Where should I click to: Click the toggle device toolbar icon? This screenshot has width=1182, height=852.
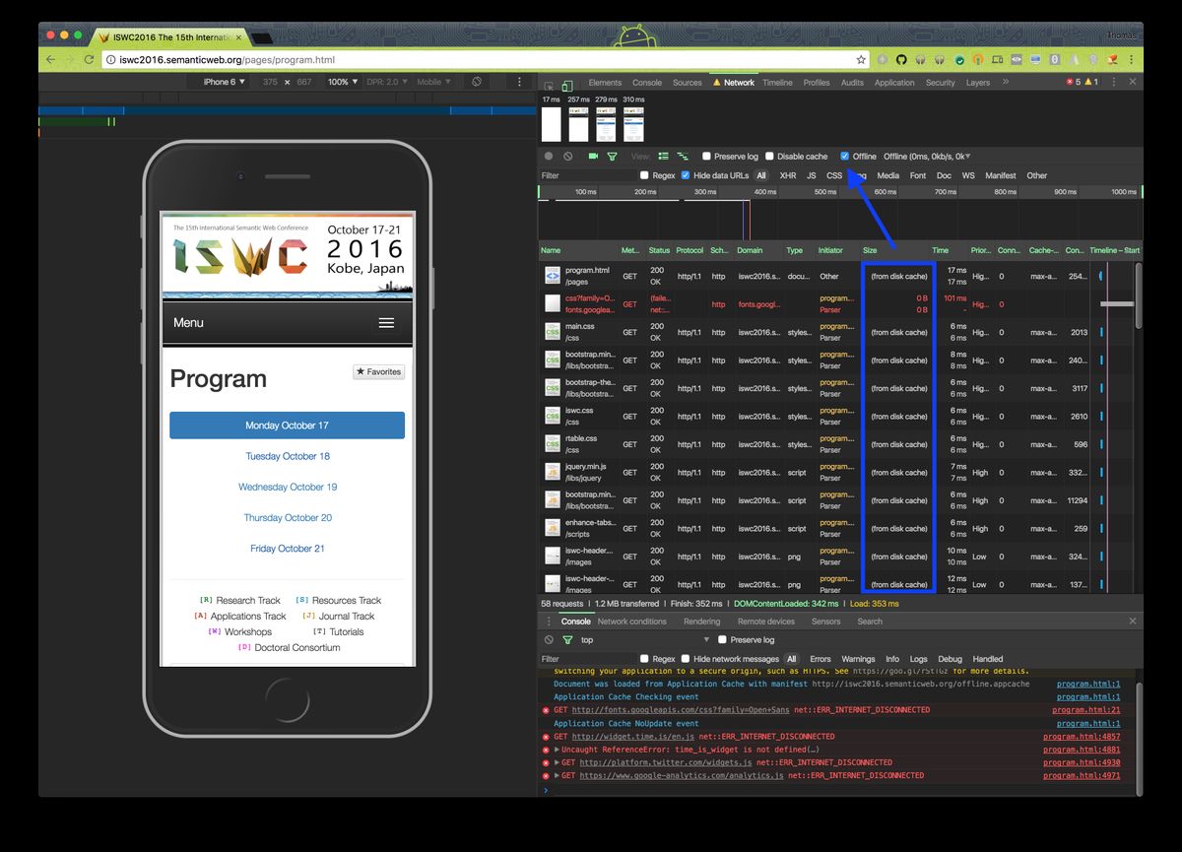coord(567,84)
